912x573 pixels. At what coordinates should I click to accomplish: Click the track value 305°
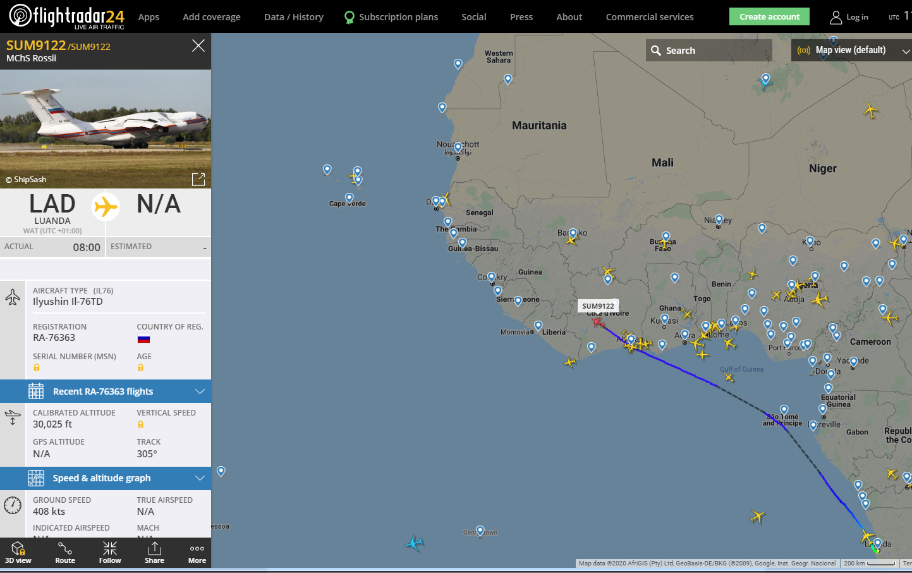click(x=147, y=454)
